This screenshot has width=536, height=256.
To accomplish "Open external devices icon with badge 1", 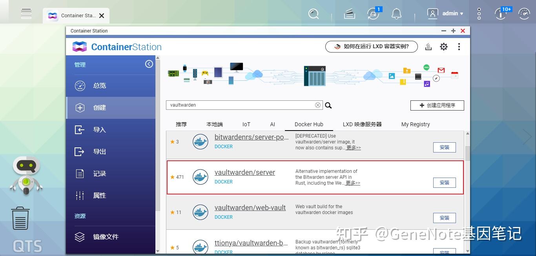I will [373, 14].
